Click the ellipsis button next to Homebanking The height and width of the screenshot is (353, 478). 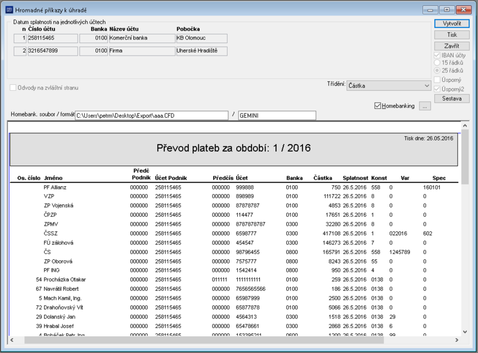pyautogui.click(x=425, y=106)
